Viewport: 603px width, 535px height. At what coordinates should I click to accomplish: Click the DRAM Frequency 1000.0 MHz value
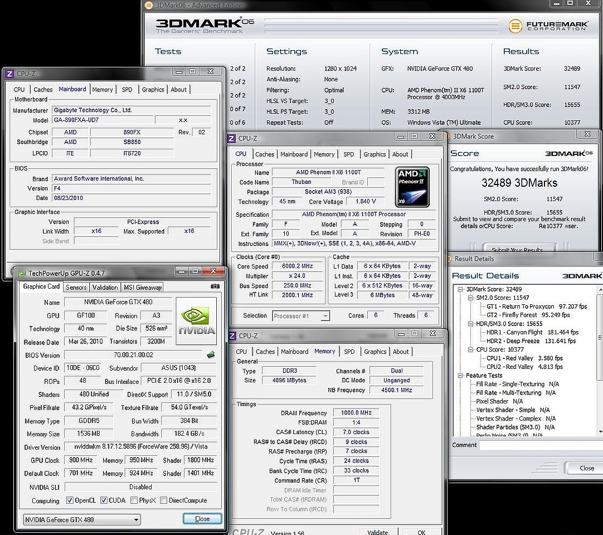(x=356, y=413)
